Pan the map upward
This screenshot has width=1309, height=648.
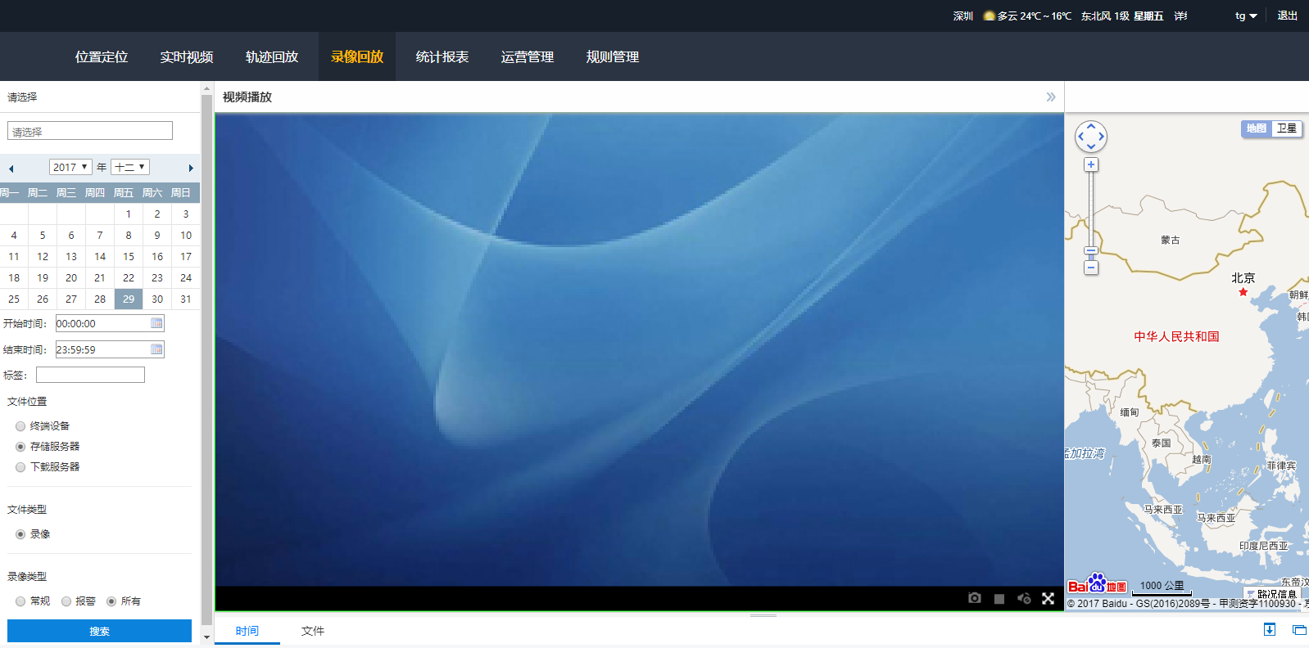click(1091, 126)
